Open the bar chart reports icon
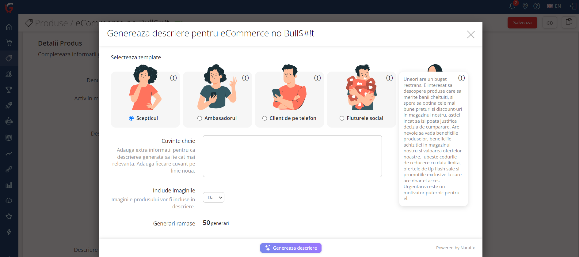The height and width of the screenshot is (257, 579). tap(9, 185)
